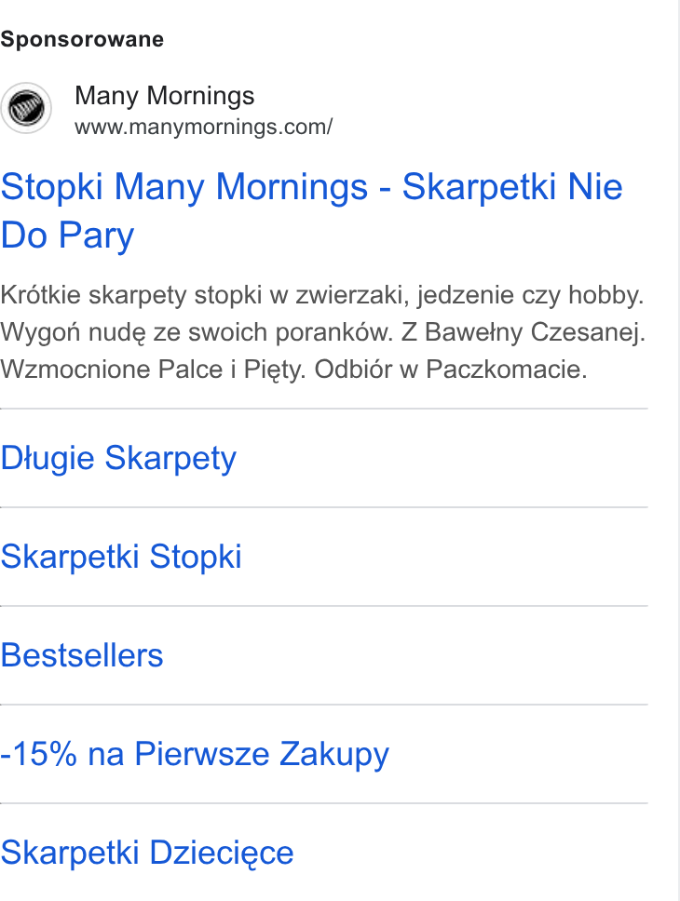Click the vertical scrollbar at the right edge
The image size is (680, 901).
tap(678, 450)
